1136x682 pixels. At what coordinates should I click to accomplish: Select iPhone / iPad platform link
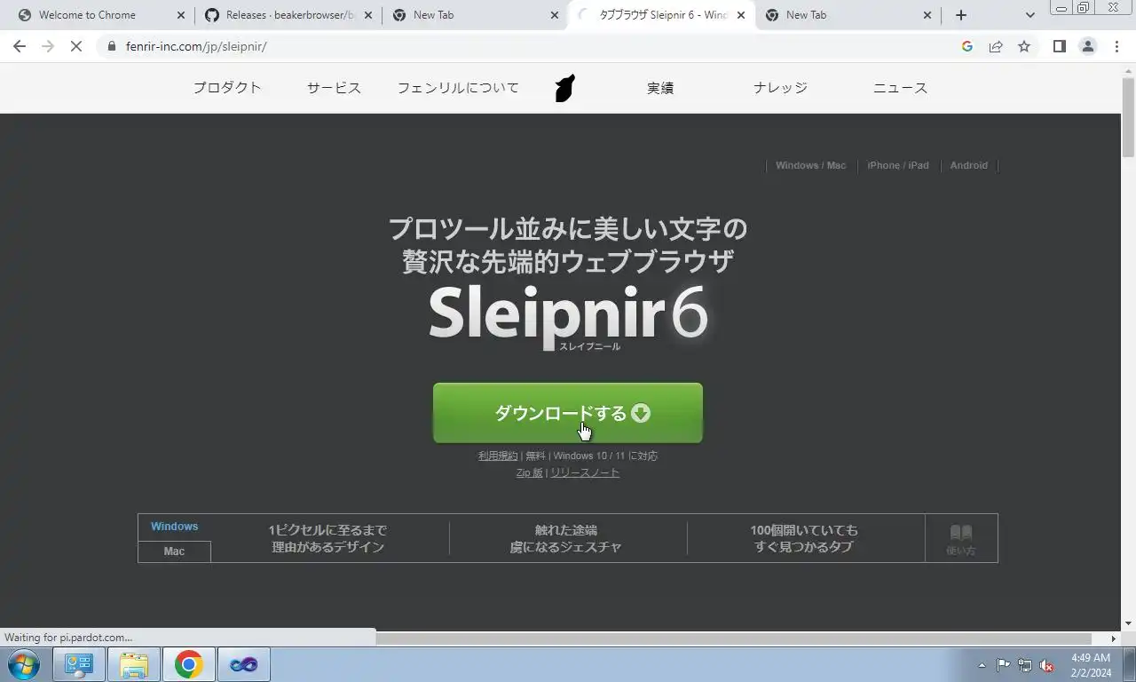897,165
